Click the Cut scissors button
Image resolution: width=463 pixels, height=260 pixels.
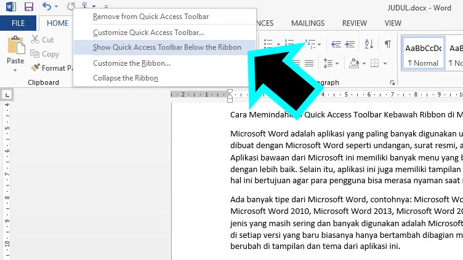click(x=42, y=39)
